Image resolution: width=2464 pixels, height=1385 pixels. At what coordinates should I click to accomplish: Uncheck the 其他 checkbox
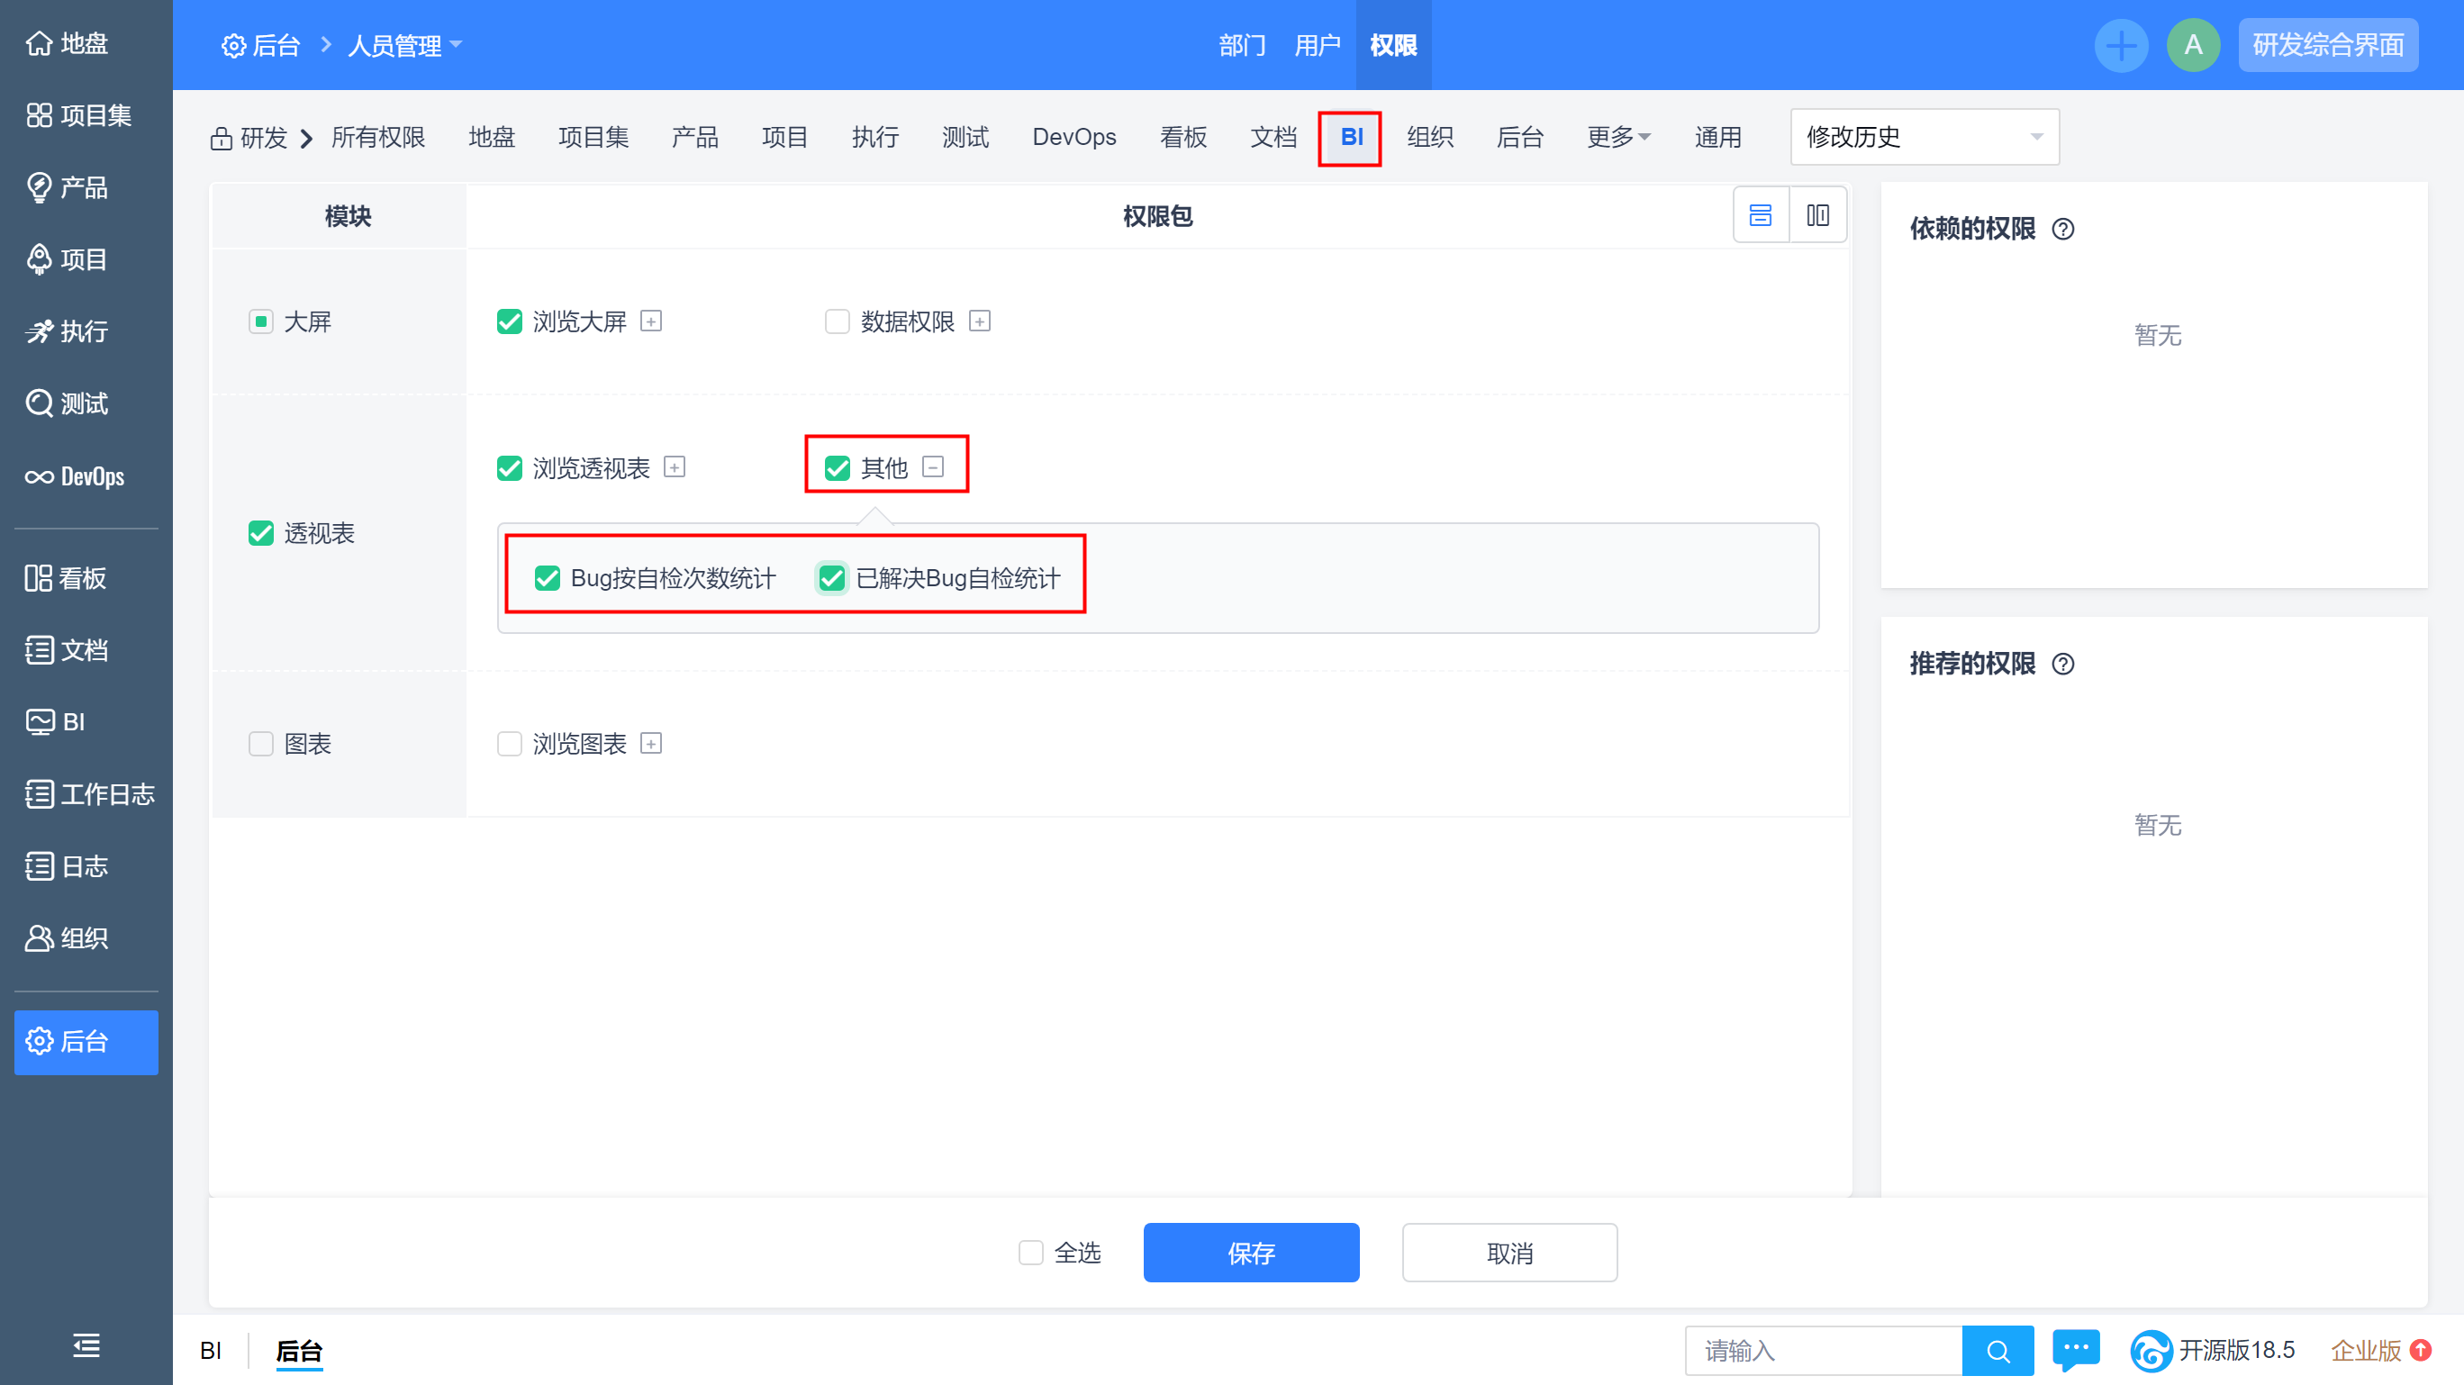(x=837, y=467)
